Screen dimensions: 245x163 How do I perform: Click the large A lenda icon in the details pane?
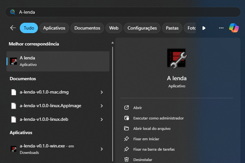pos(177,58)
